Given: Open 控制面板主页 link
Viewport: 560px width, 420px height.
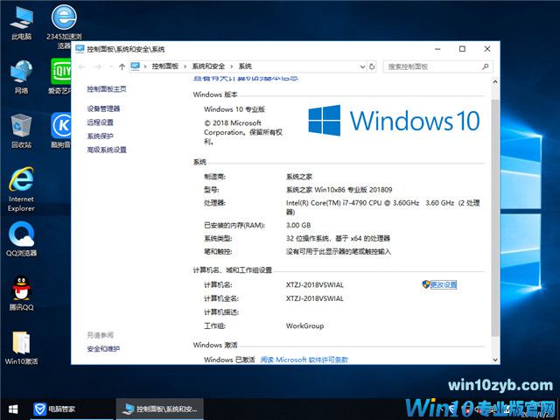Looking at the screenshot, I should [107, 89].
